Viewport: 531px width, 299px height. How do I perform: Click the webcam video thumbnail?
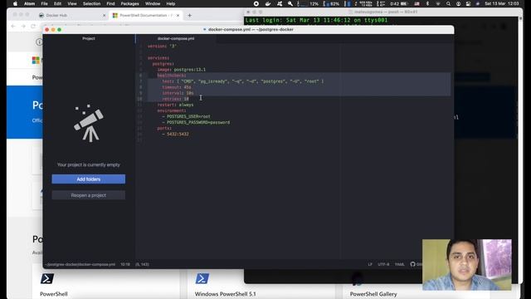click(x=466, y=265)
